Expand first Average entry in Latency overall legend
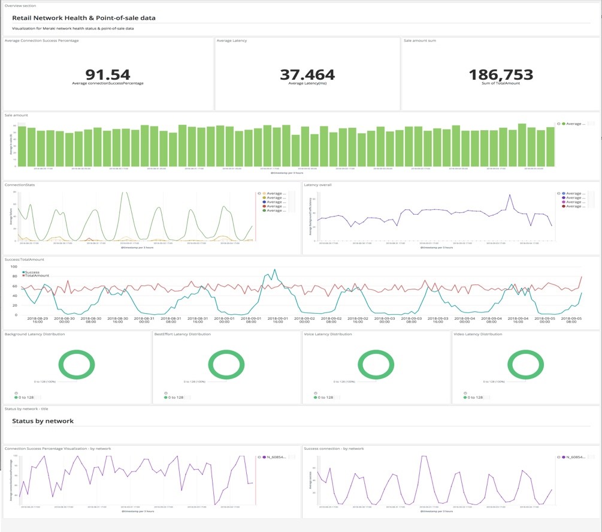 (574, 194)
